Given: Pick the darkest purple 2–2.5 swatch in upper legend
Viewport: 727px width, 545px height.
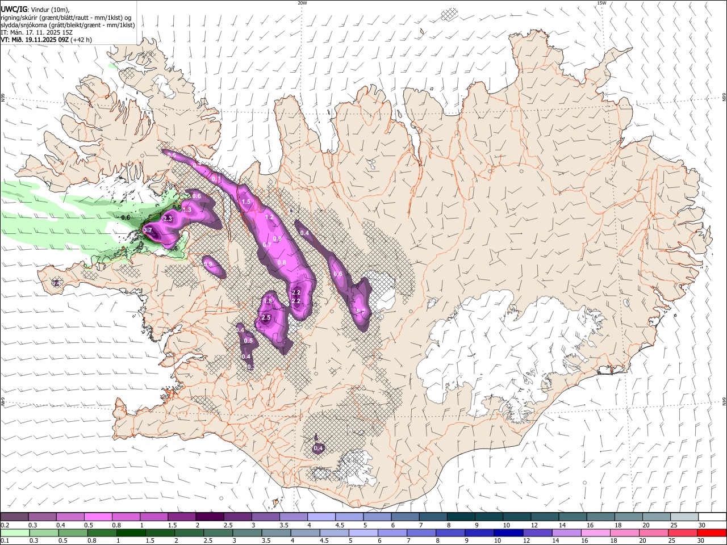Looking at the screenshot, I should tap(210, 517).
